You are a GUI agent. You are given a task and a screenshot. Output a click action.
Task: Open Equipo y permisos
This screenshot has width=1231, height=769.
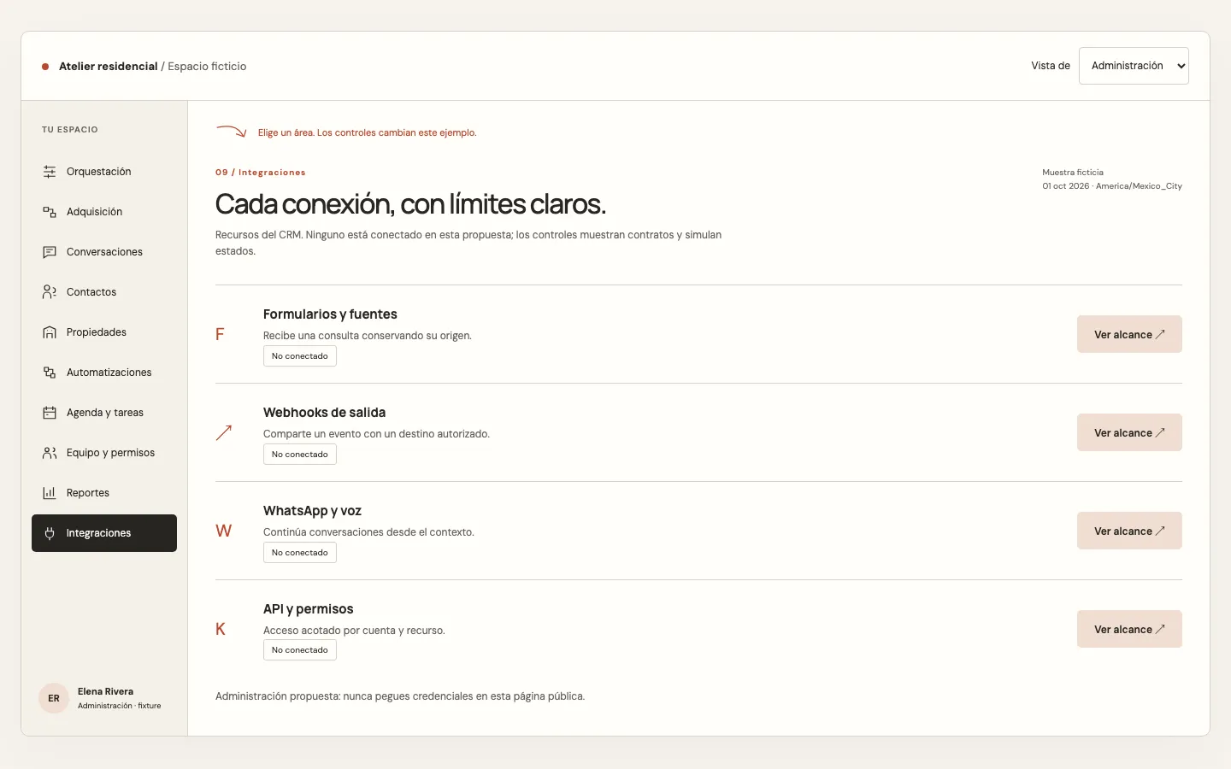104,453
